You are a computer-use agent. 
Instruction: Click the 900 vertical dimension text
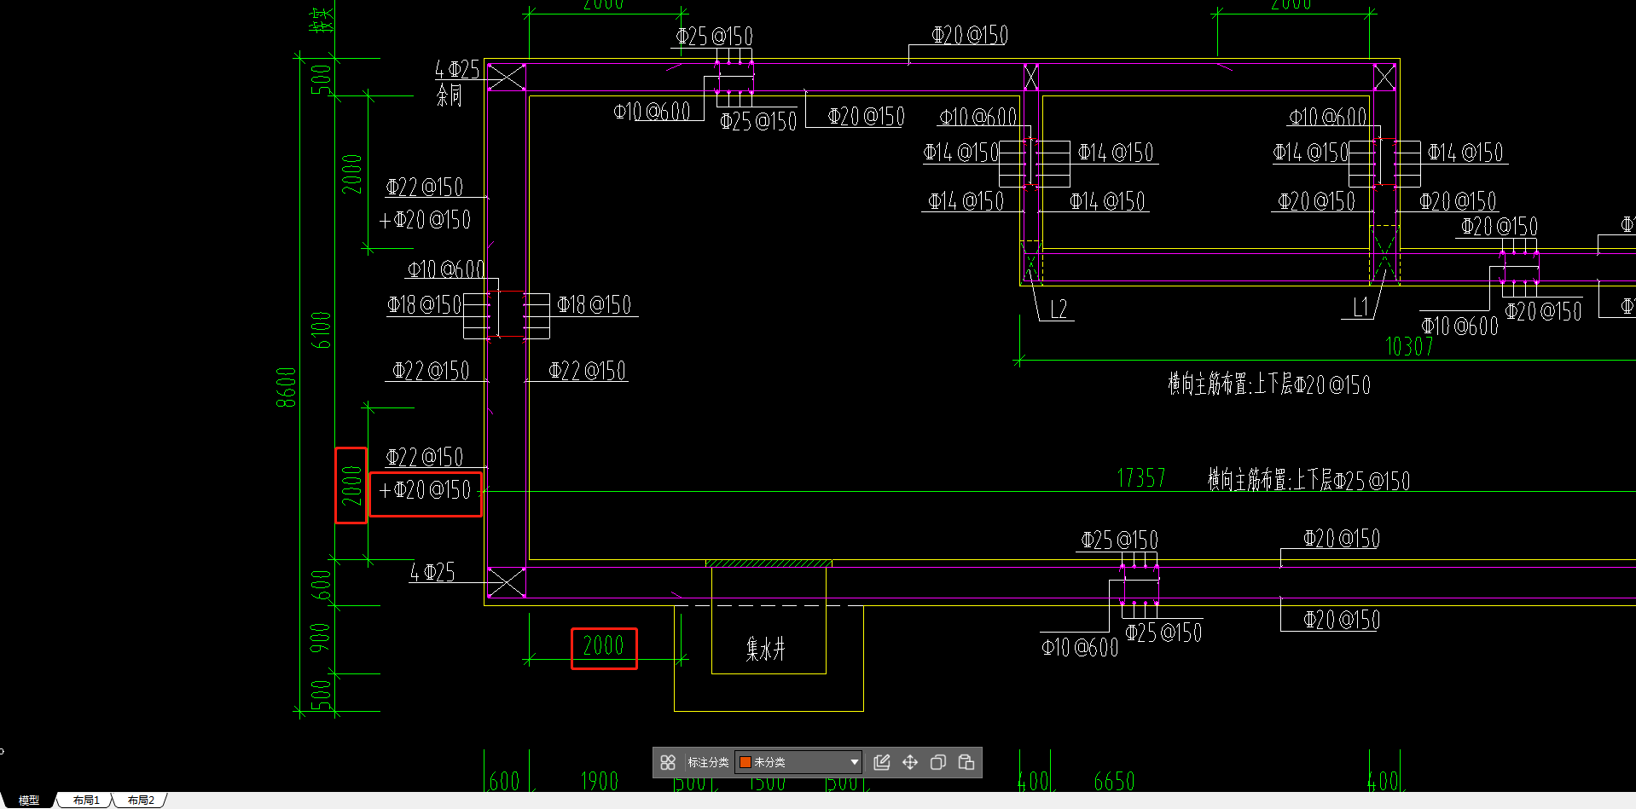(320, 638)
